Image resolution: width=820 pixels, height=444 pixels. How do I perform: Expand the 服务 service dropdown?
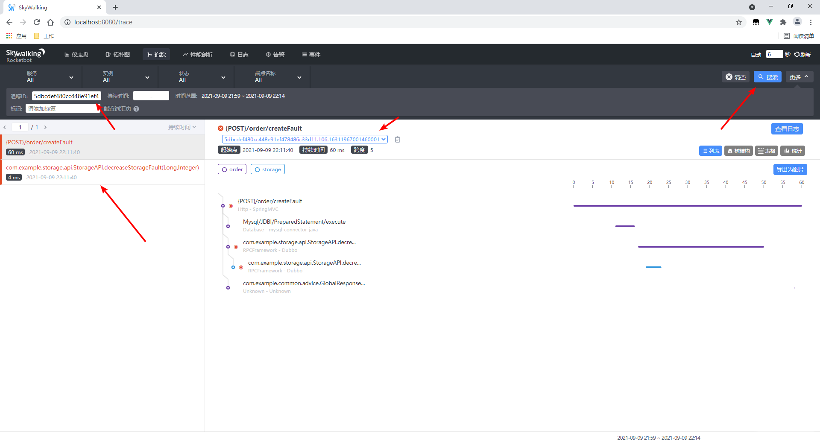[x=44, y=77]
